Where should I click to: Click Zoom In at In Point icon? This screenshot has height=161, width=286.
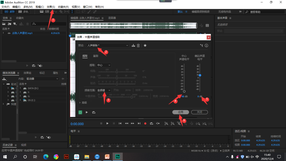click(x=198, y=124)
